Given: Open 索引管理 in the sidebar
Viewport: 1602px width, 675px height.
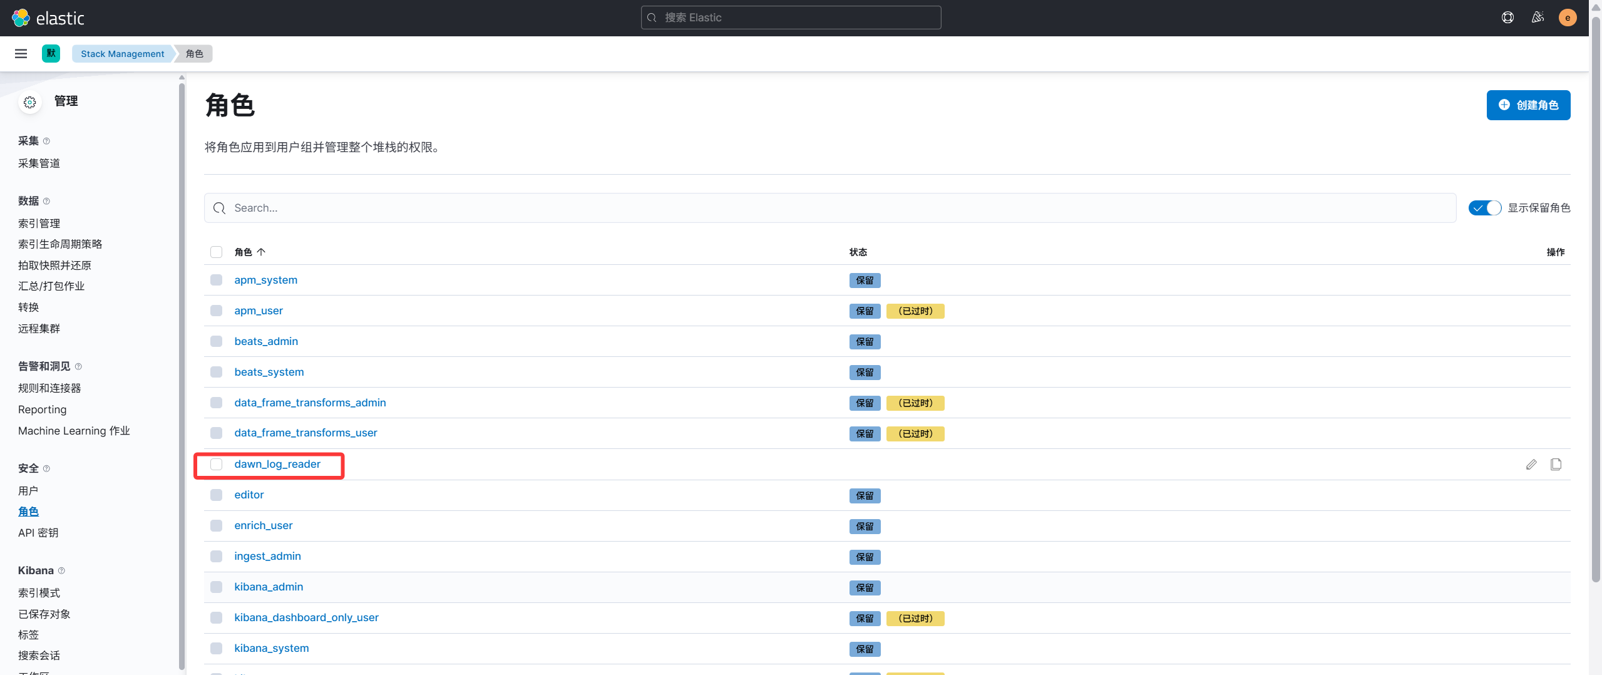Looking at the screenshot, I should tap(39, 224).
